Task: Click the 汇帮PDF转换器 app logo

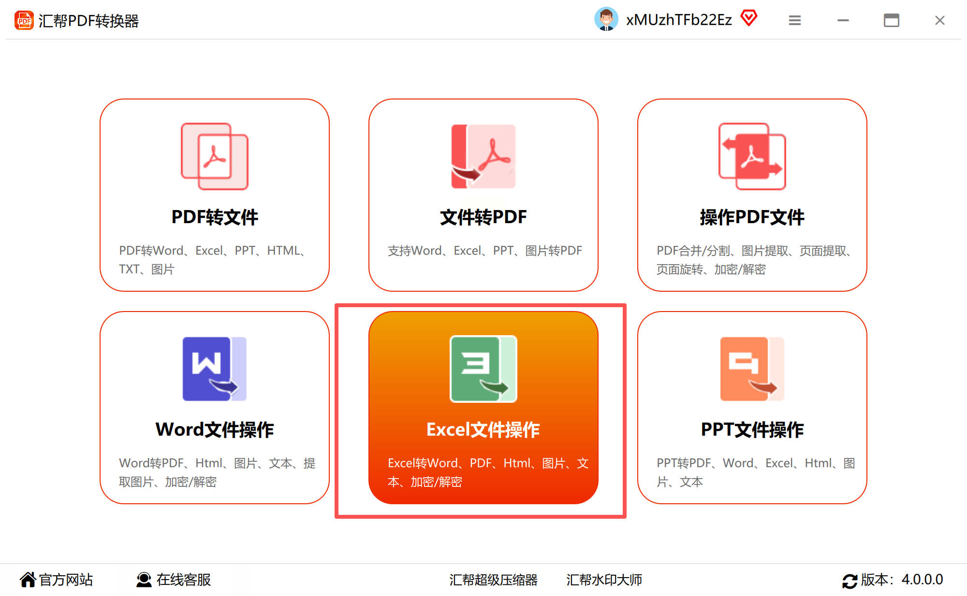Action: pos(24,20)
